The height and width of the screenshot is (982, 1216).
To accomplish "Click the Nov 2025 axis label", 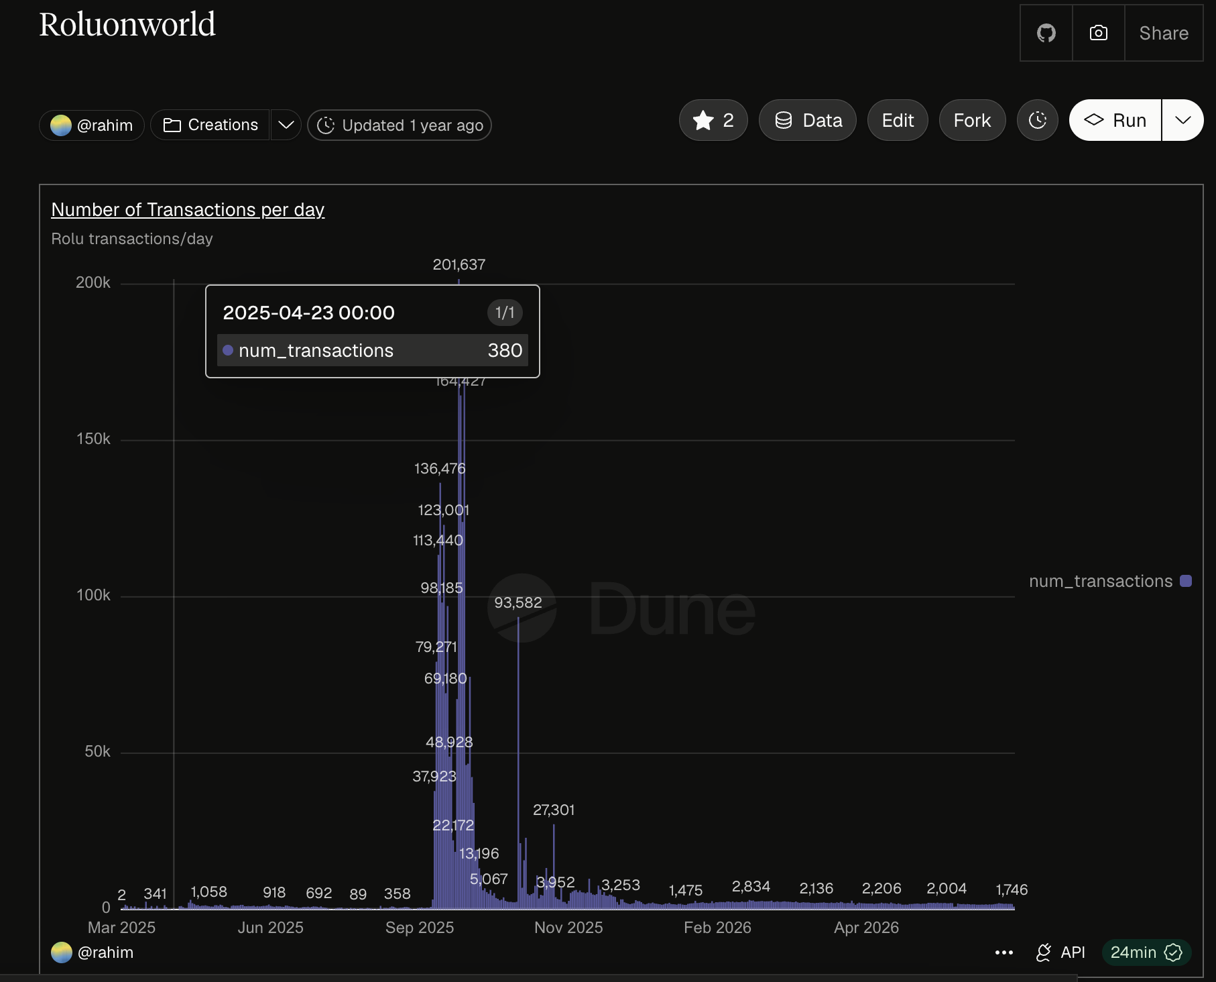I will [568, 927].
